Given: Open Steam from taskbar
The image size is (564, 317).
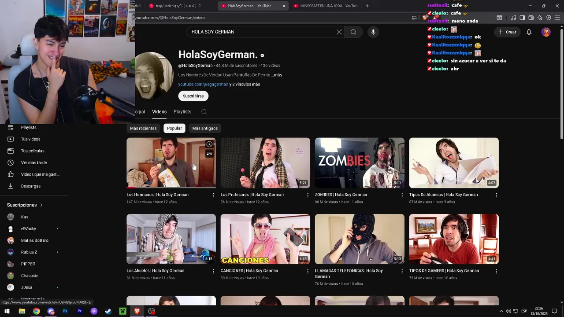Looking at the screenshot, I should [x=108, y=311].
